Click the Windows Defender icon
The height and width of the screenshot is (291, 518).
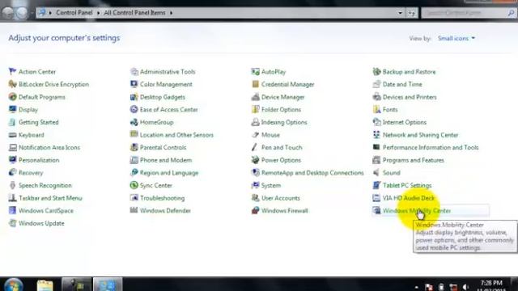[134, 210]
